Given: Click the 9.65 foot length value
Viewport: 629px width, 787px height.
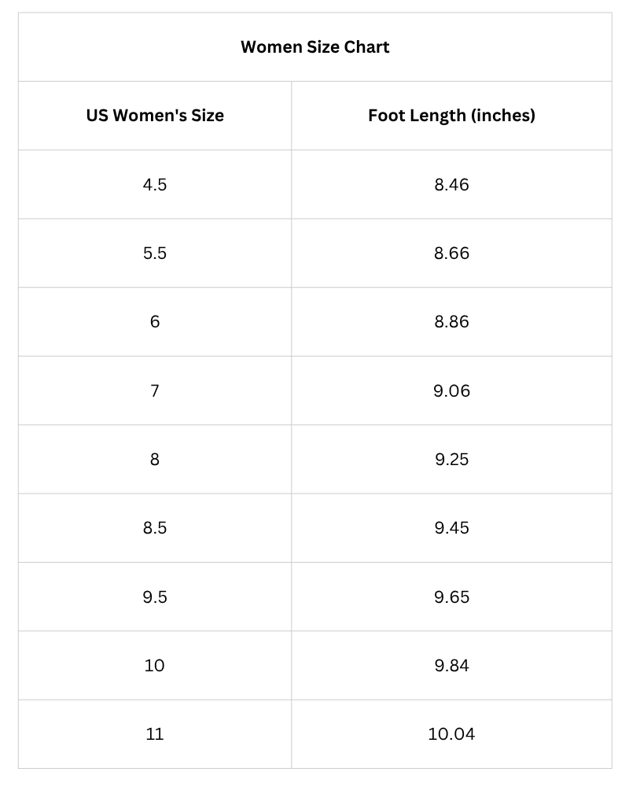Looking at the screenshot, I should pyautogui.click(x=451, y=597).
